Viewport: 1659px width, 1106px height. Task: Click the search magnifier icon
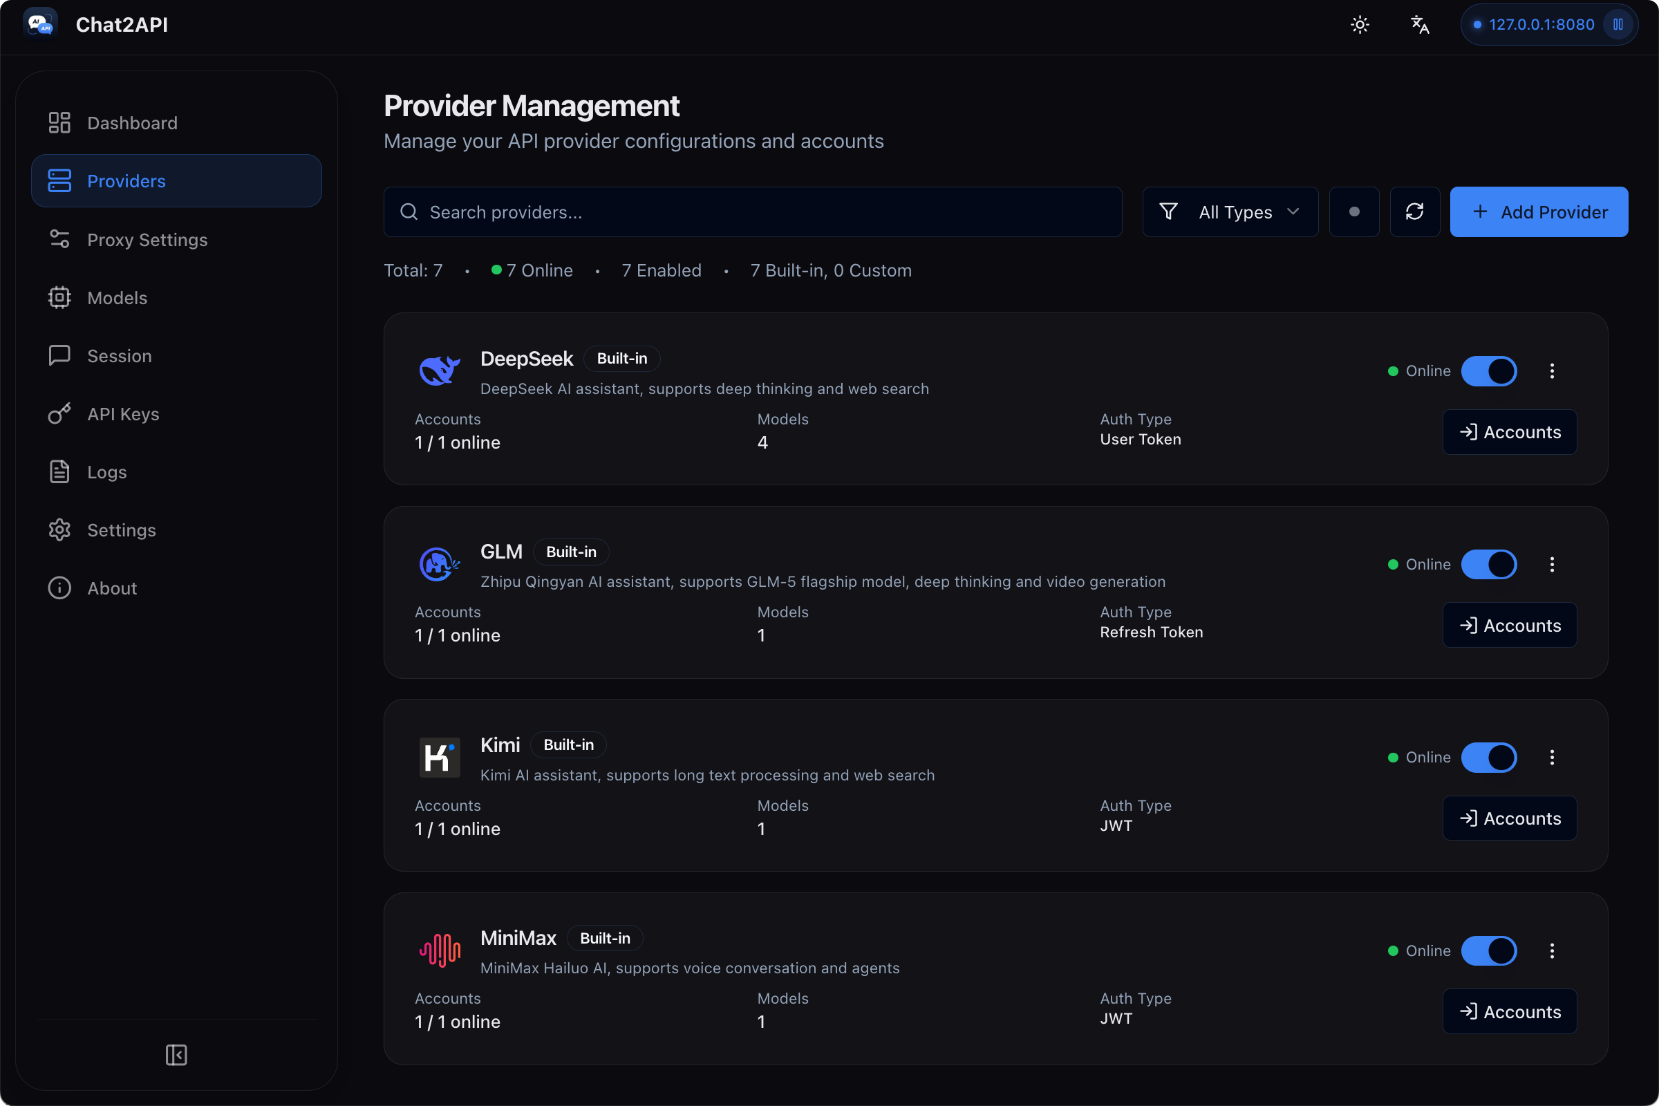409,212
